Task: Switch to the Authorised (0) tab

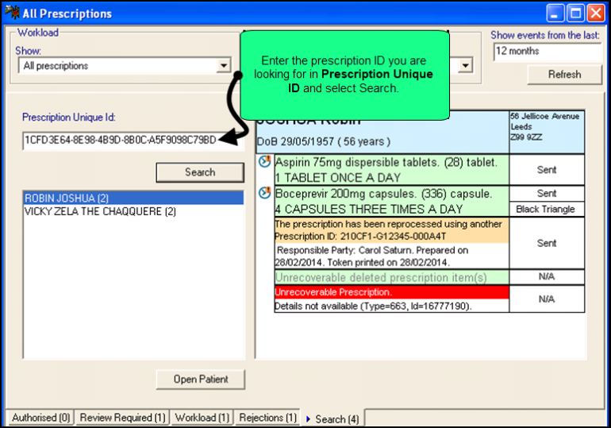Action: (40, 418)
